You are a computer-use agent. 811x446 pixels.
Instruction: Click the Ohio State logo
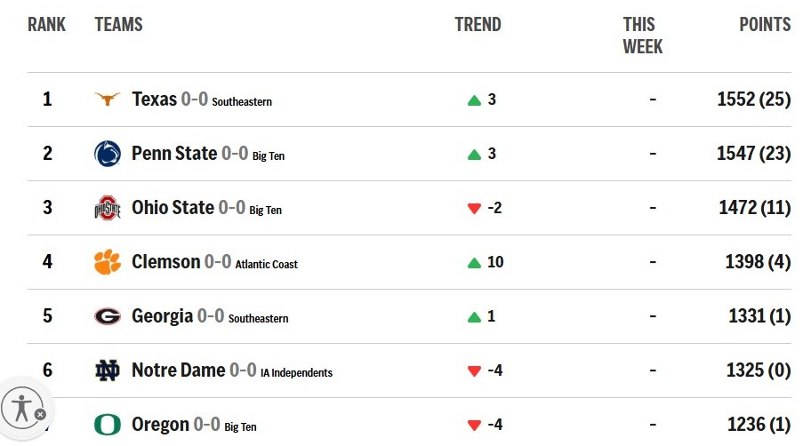[x=108, y=208]
